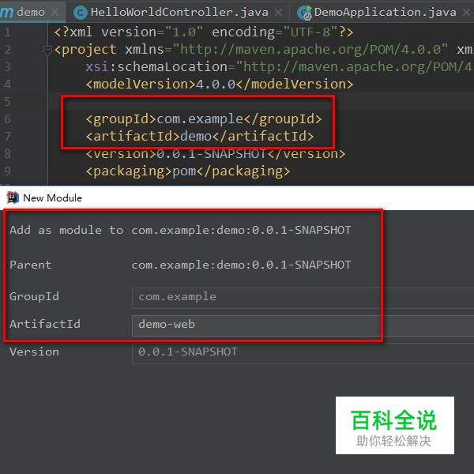Click the 'Add as module to' value
Screen dimensions: 474x474
click(x=241, y=230)
